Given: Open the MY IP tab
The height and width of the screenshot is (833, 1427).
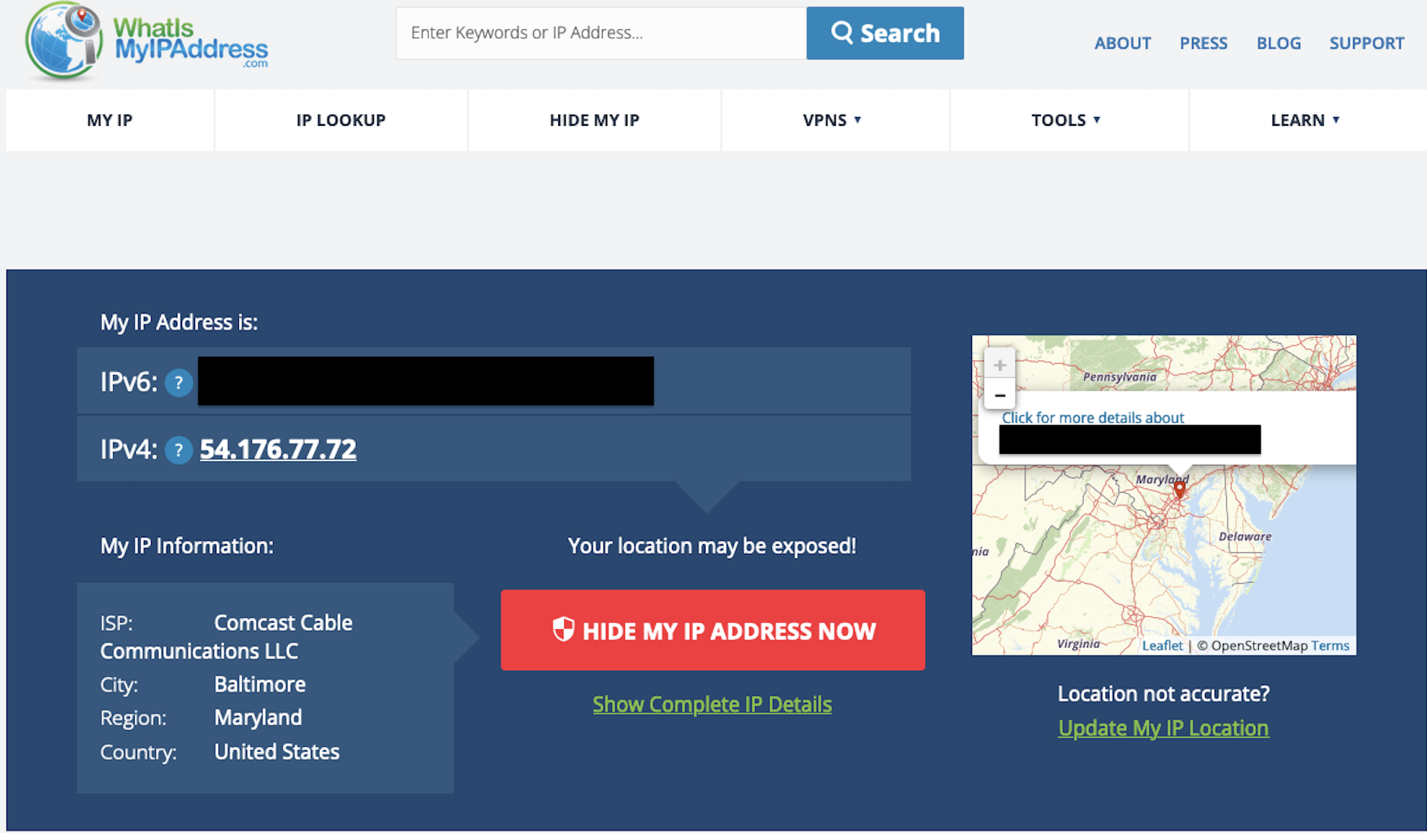Looking at the screenshot, I should pyautogui.click(x=110, y=120).
